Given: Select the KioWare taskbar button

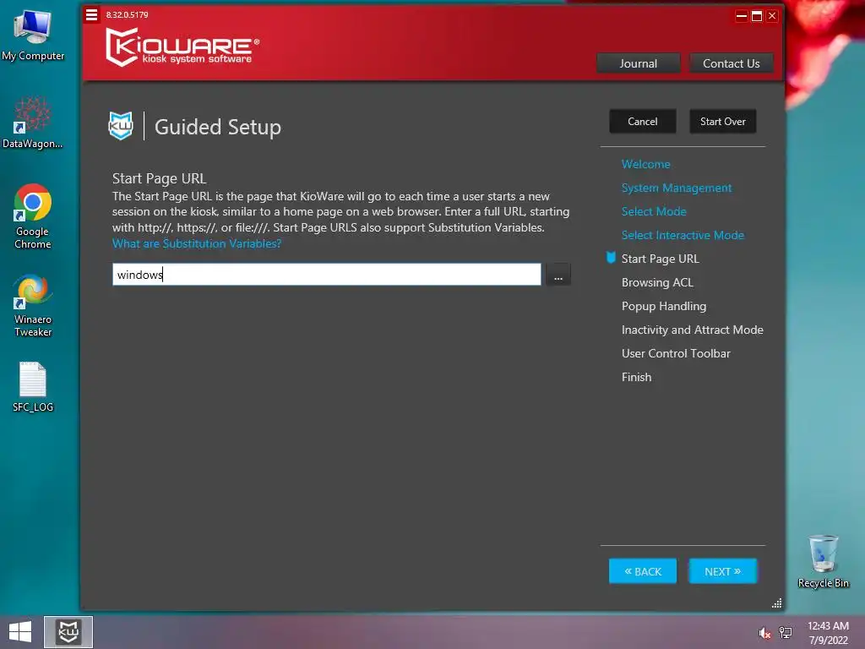Looking at the screenshot, I should tap(68, 632).
